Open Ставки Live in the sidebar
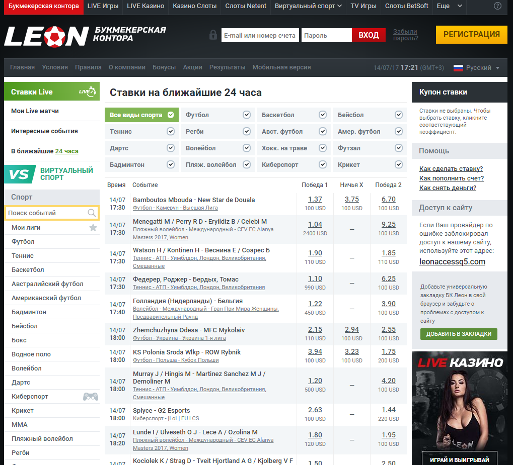 coord(52,91)
